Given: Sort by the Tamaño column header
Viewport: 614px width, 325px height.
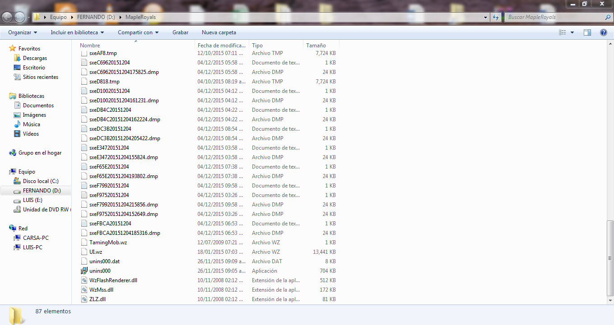Looking at the screenshot, I should click(x=316, y=46).
